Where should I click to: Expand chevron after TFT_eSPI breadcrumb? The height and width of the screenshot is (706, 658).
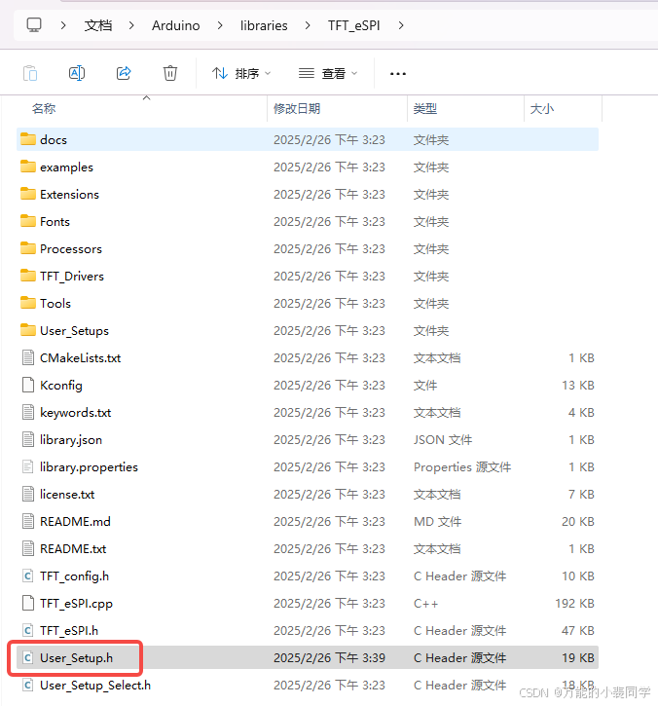coord(401,25)
